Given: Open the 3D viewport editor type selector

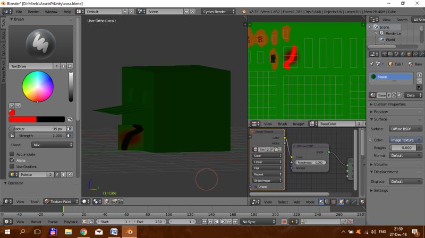Looking at the screenshot, I should [7, 201].
